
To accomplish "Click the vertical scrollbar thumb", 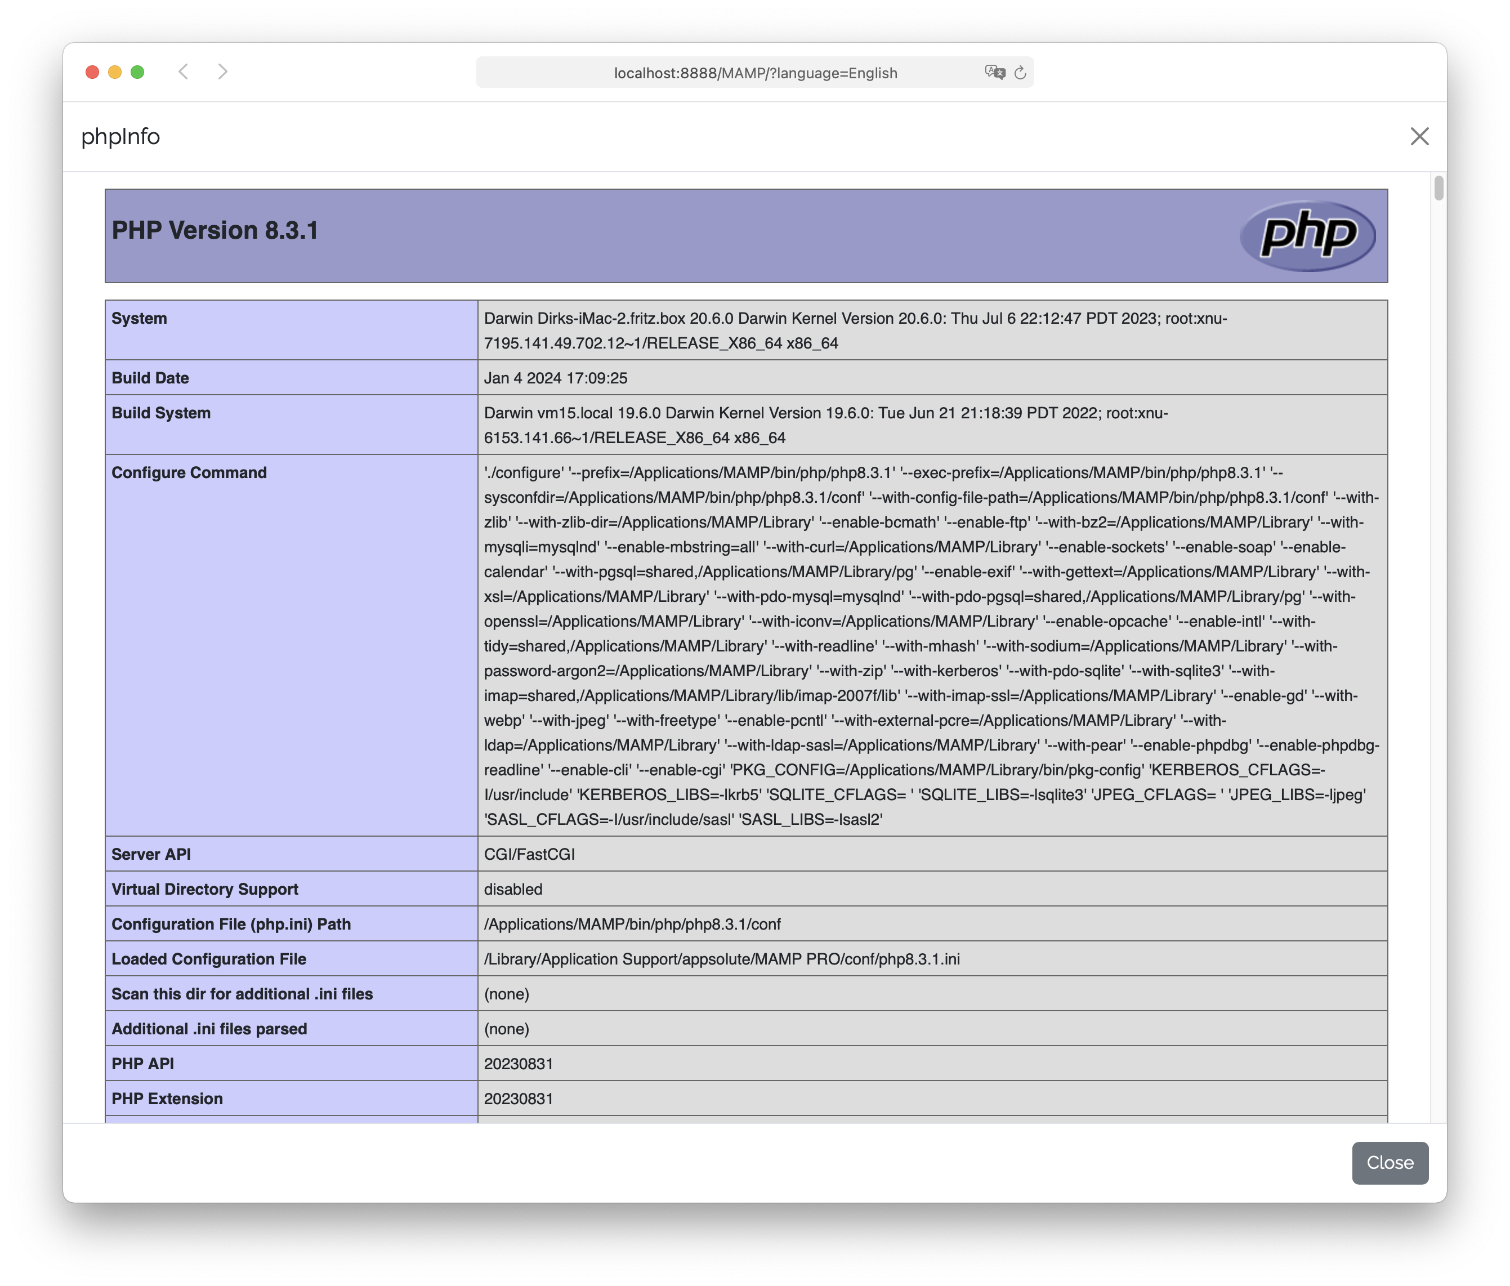I will coord(1438,188).
